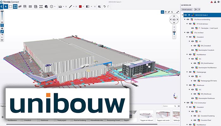Viewport: 221px width, 126px height.
Task: Collapse the 200145 DSV Venlo 5 root node
Action: click(182, 15)
